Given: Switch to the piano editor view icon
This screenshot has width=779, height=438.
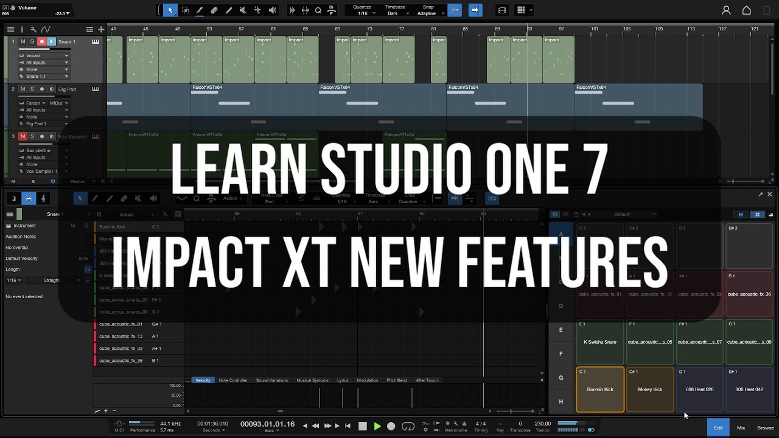Looking at the screenshot, I should pos(13,198).
